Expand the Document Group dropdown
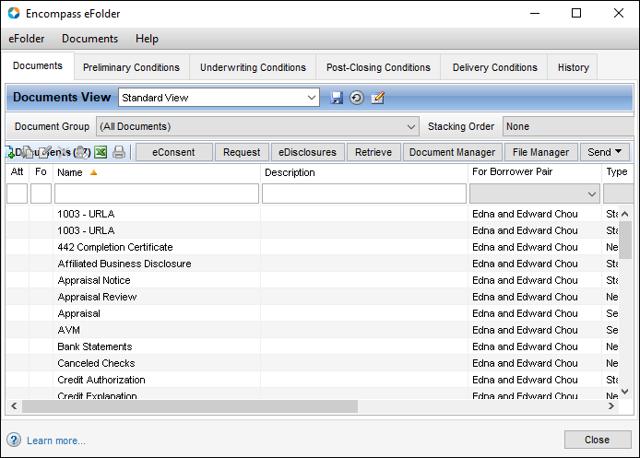 [411, 126]
